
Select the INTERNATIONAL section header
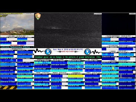click(17, 49)
